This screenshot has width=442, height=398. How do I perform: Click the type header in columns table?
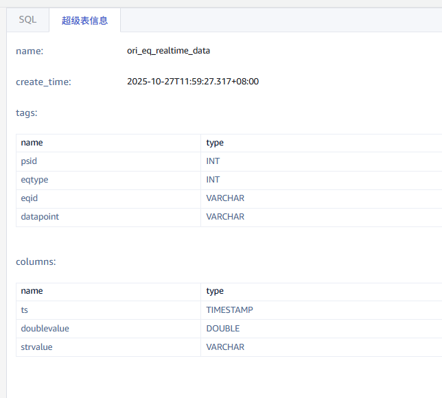215,291
